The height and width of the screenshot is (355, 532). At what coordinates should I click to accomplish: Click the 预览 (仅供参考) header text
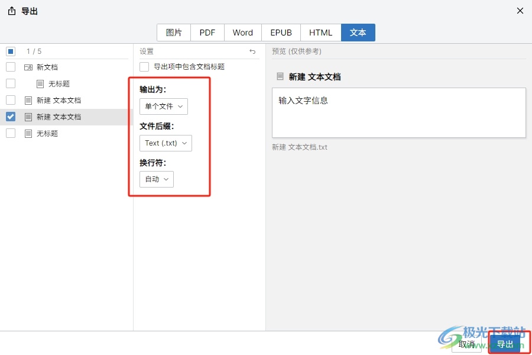[297, 51]
